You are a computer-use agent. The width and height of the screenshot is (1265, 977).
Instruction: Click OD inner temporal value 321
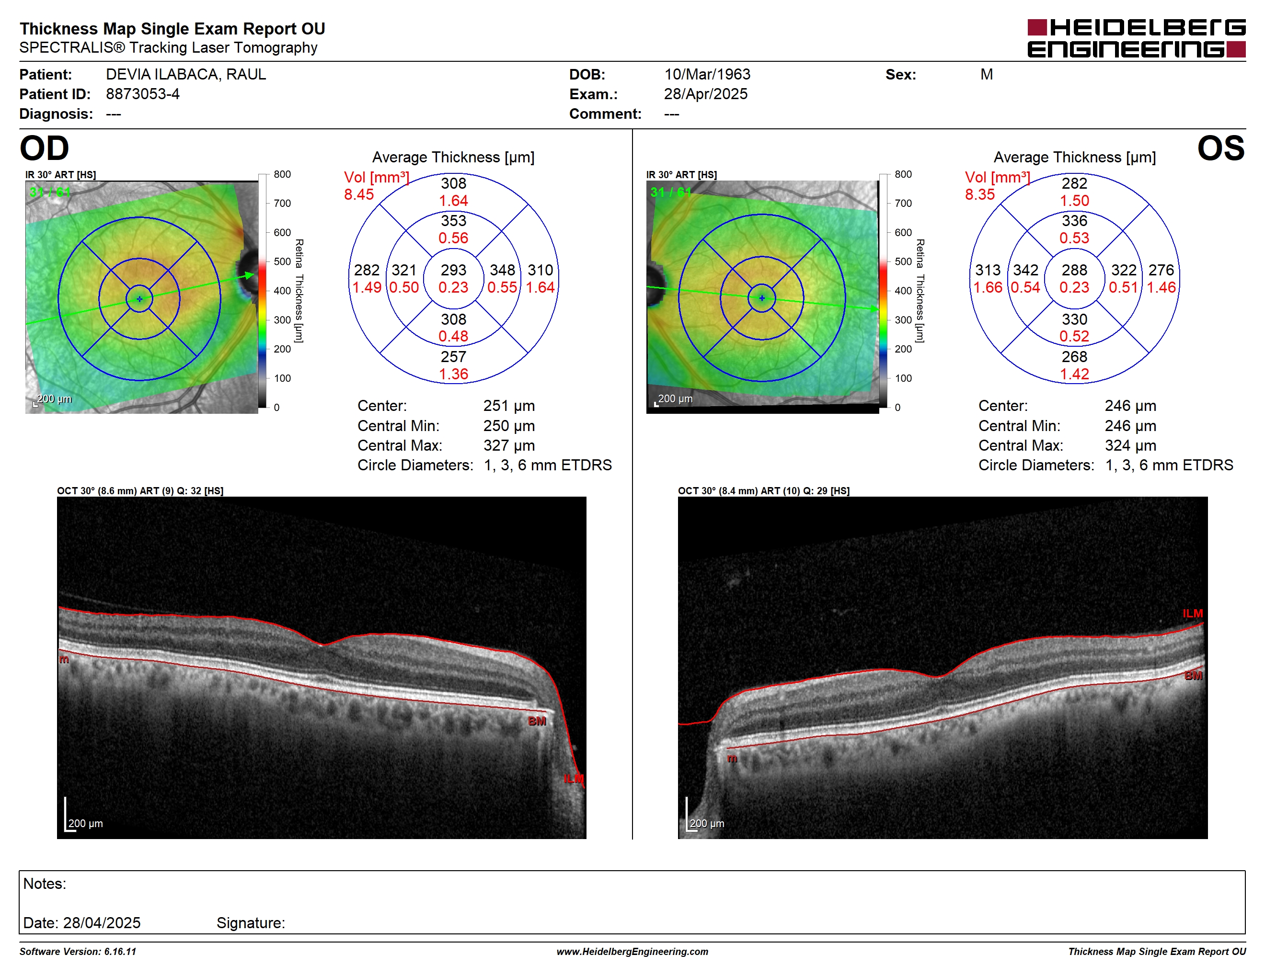pos(404,270)
